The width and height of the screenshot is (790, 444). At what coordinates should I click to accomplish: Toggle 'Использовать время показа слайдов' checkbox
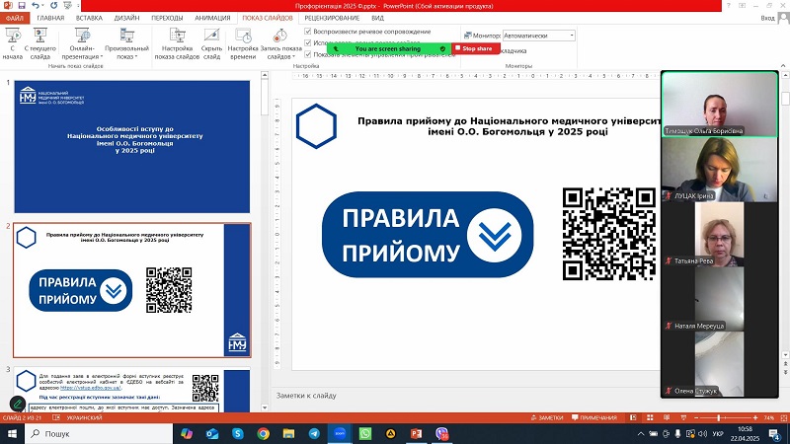pos(308,42)
